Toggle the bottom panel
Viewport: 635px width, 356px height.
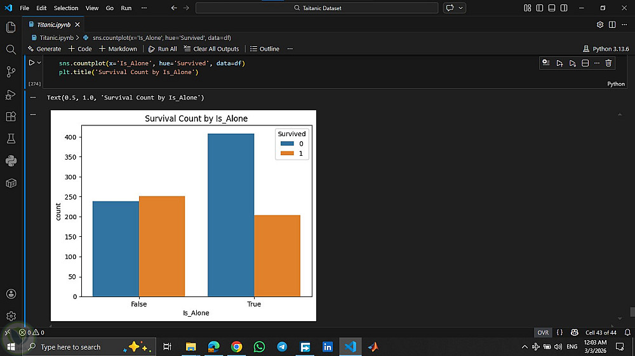click(552, 8)
